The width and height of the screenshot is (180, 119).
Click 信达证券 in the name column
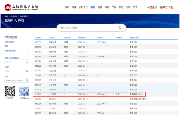[x=52, y=71]
